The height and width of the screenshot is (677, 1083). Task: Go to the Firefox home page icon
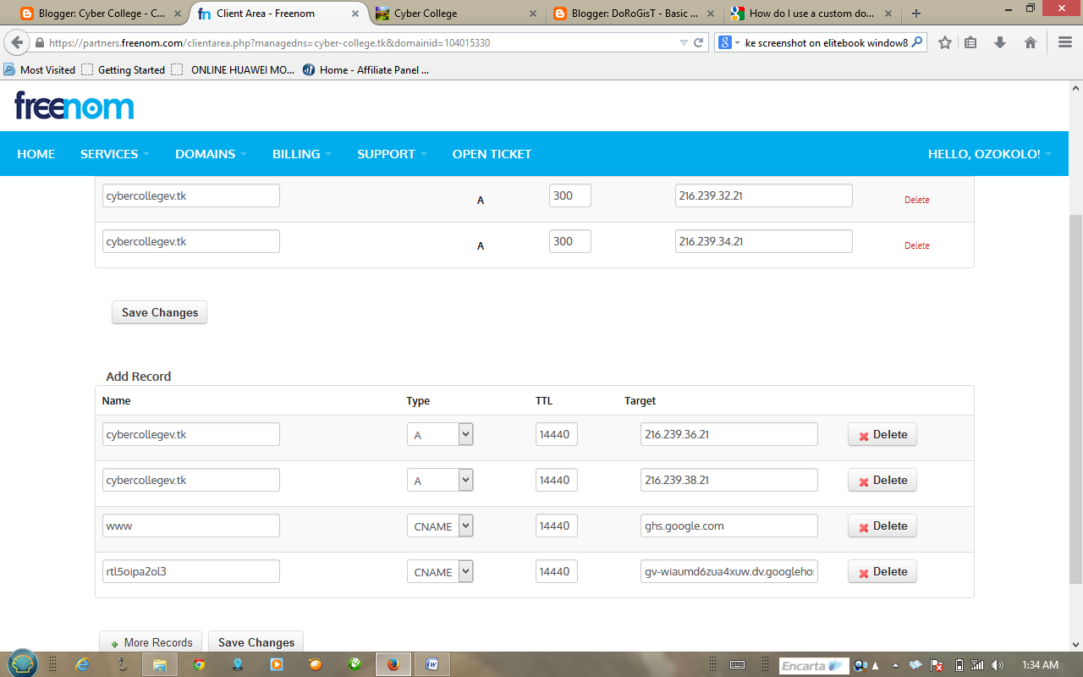tap(1031, 42)
